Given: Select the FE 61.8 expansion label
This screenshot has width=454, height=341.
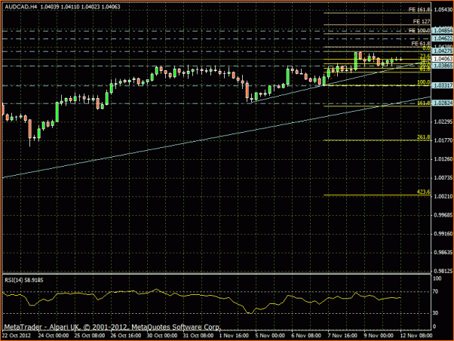Looking at the screenshot, I should pos(420,44).
